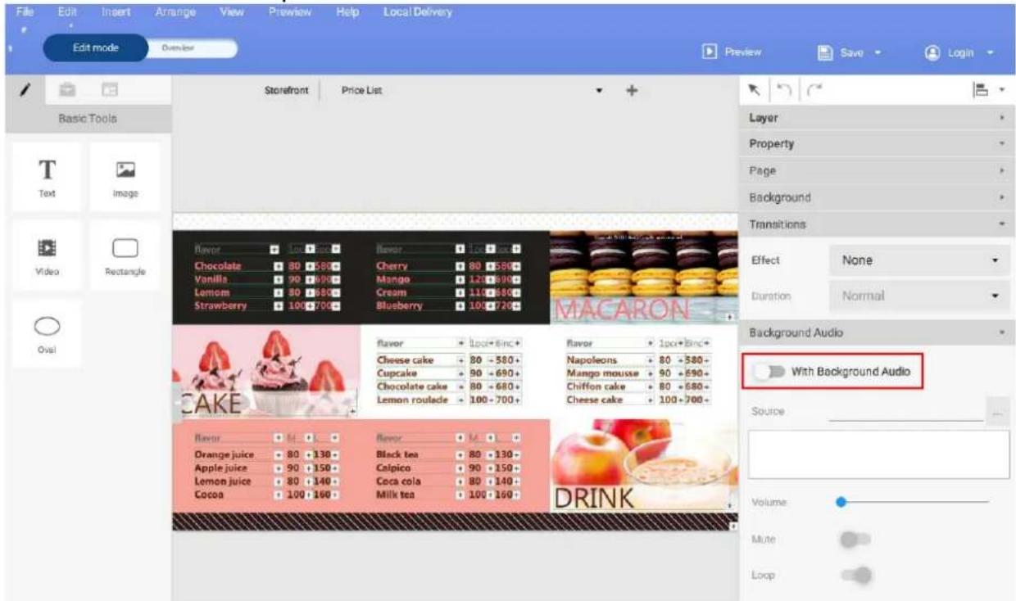Select the Black tea menu text
Image resolution: width=1016 pixels, height=601 pixels.
[398, 454]
